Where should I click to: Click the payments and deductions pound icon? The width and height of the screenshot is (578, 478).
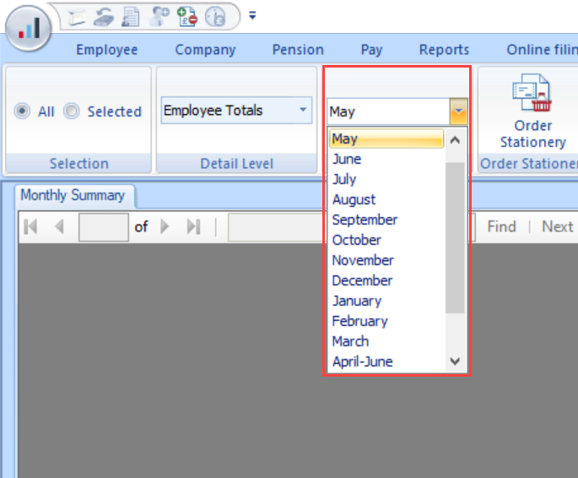[x=187, y=17]
